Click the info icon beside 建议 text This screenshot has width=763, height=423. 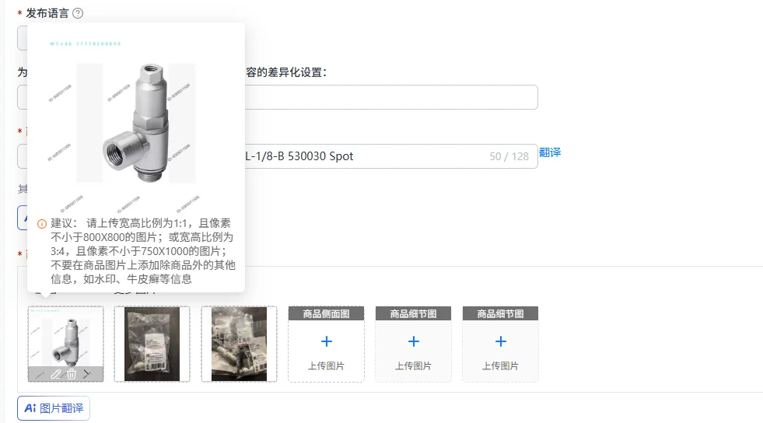click(42, 224)
